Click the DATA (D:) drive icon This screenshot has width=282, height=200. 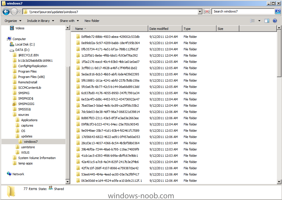coord(12,50)
